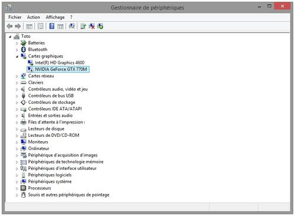
Task: Click the Device Manager title bar icon
Action: click(x=8, y=8)
